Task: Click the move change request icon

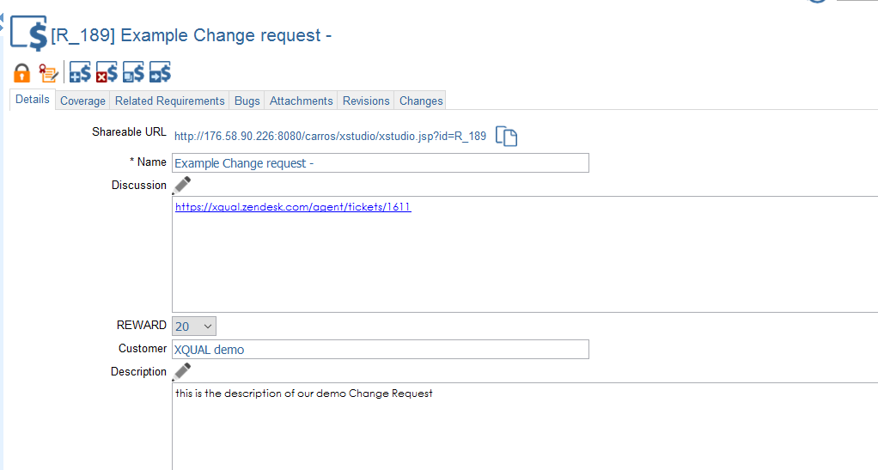Action: point(160,73)
